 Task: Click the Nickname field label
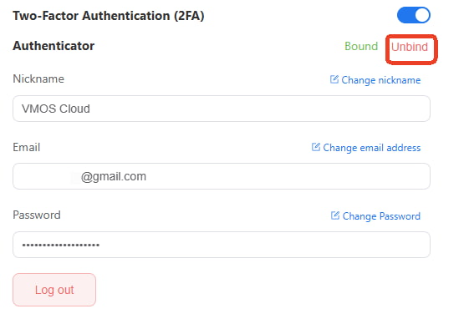point(38,78)
